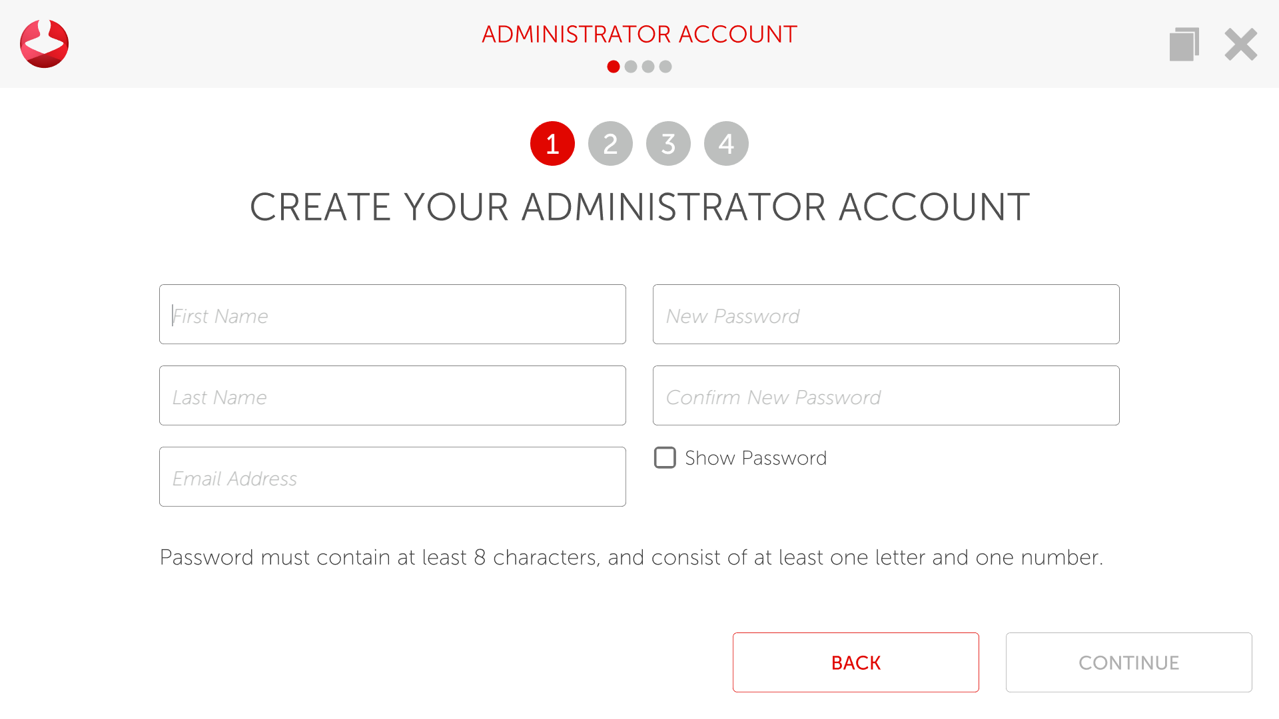The width and height of the screenshot is (1279, 719).
Task: Enable the Show Password checkbox
Action: point(665,458)
